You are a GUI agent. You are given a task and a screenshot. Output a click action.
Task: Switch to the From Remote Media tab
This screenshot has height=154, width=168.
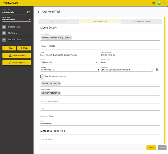coord(142,22)
